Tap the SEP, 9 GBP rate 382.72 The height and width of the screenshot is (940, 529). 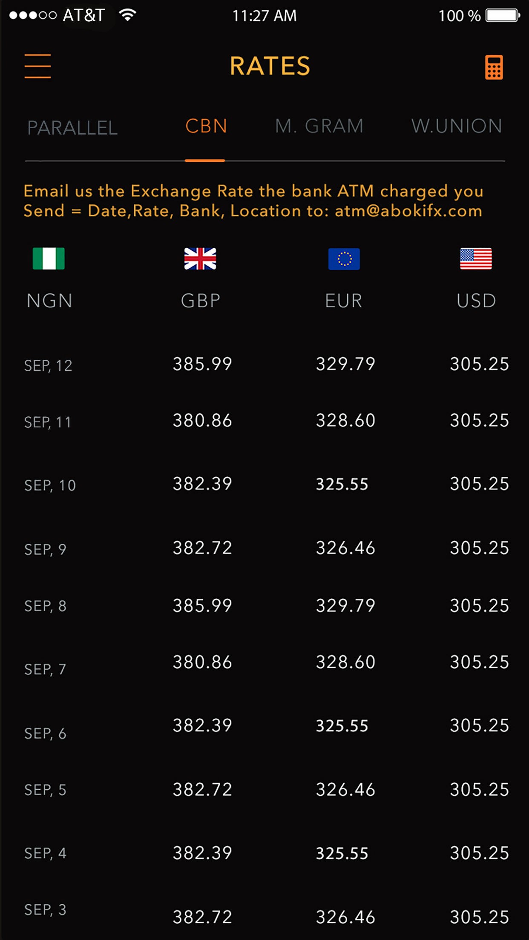coord(202,548)
